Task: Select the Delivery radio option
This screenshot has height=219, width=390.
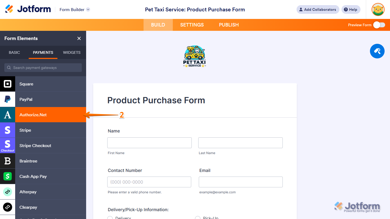Action: tap(110, 218)
